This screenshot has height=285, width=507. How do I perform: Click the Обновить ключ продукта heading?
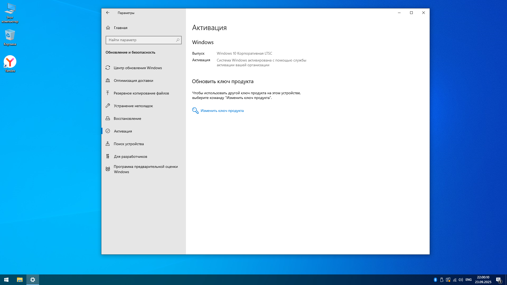(x=223, y=81)
